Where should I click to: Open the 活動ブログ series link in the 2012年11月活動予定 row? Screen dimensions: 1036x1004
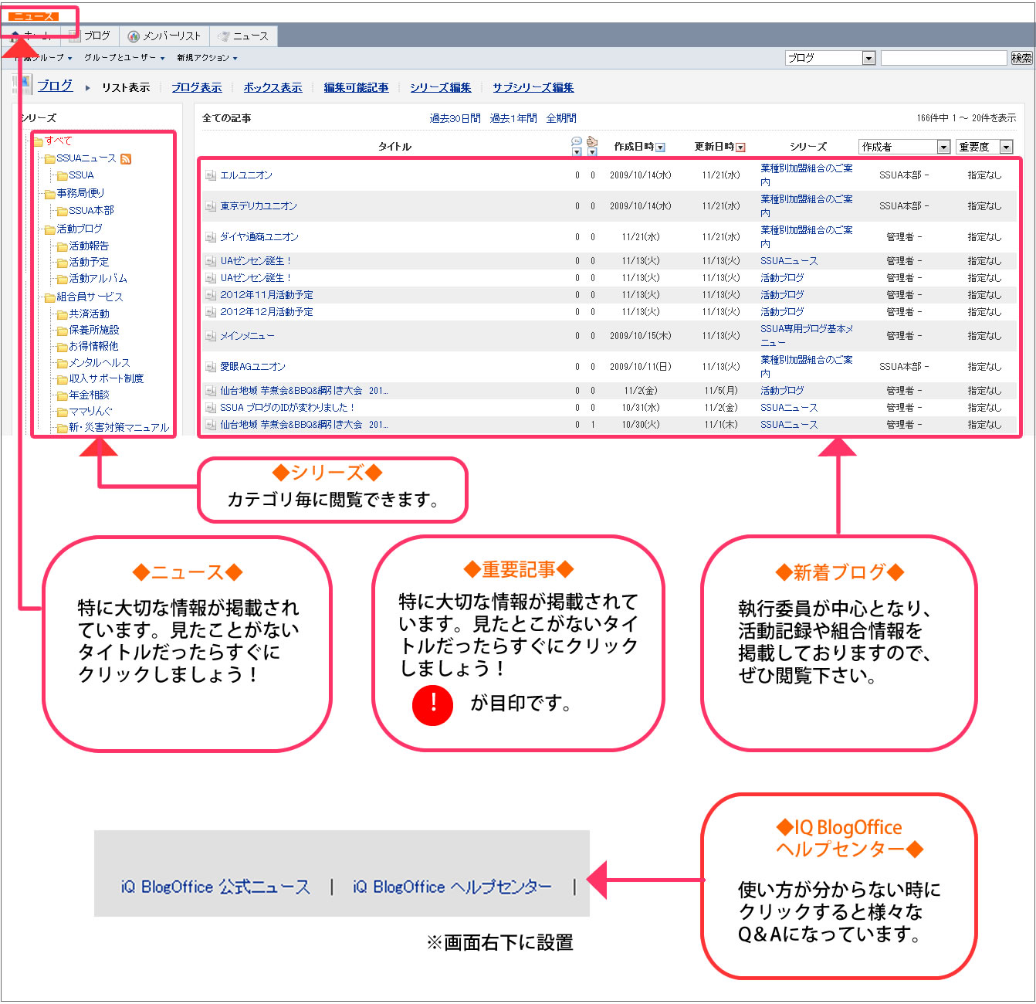pyautogui.click(x=782, y=296)
